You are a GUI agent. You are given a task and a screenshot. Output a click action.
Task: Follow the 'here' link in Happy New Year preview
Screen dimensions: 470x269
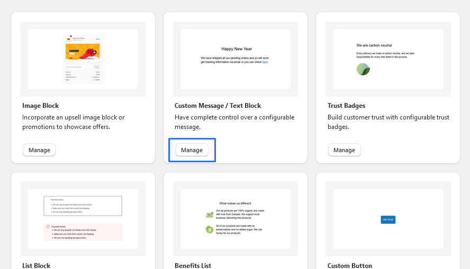click(x=265, y=62)
